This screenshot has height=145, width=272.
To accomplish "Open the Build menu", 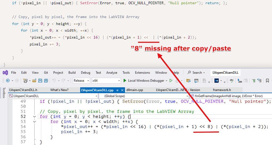I will click(x=72, y=73).
